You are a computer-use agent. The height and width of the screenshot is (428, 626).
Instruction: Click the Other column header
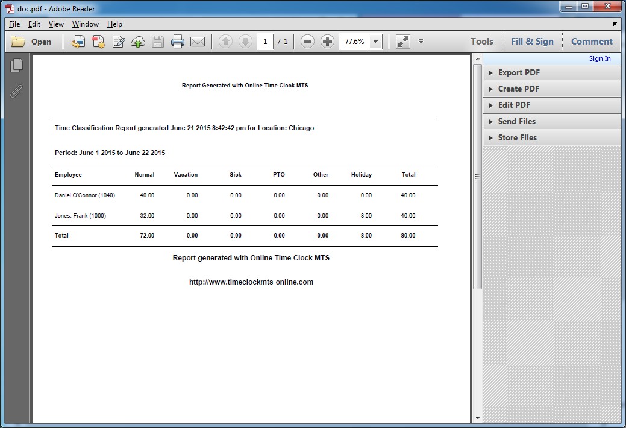[321, 175]
